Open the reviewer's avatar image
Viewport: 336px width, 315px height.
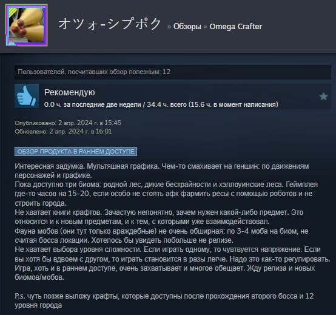[x=26, y=25]
